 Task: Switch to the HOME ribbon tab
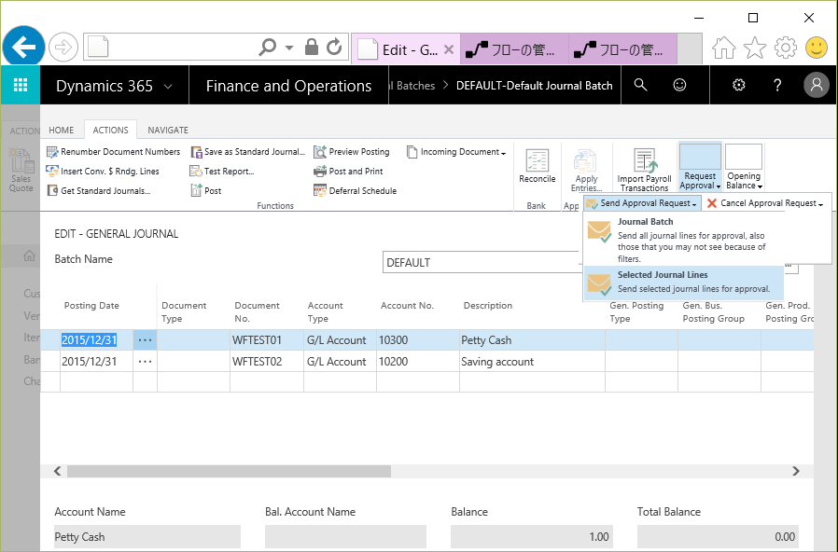coord(62,131)
